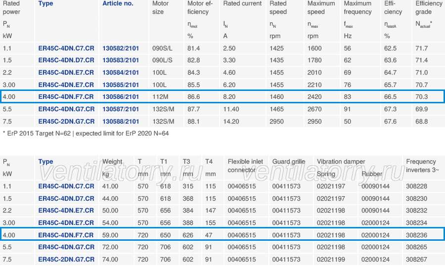The image size is (445, 266).
Task: Open the ER45C-4DN.D7.CR link beside article 130583/2101
Action: point(66,60)
